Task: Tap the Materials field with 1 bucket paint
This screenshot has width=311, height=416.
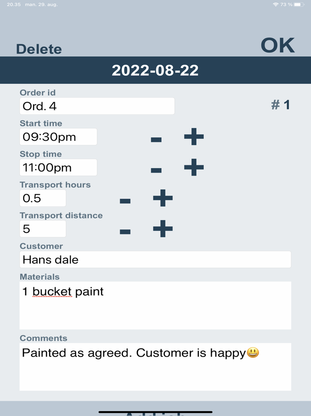Action: (155, 305)
